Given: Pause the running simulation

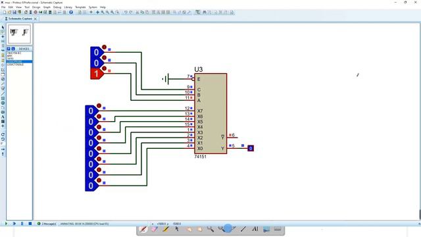Looking at the screenshot, I should (22, 224).
